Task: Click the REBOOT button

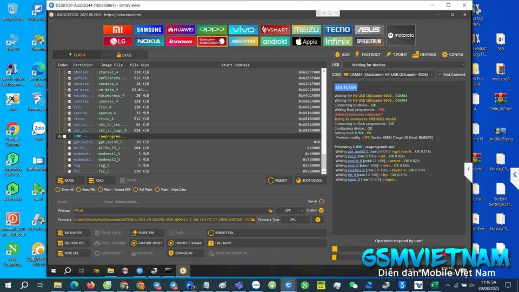Action: (x=278, y=181)
